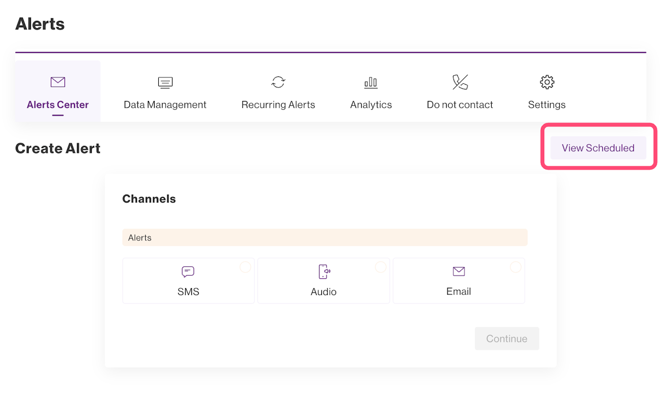Click the Alerts Center envelope icon
Image resolution: width=671 pixels, height=418 pixels.
point(58,82)
